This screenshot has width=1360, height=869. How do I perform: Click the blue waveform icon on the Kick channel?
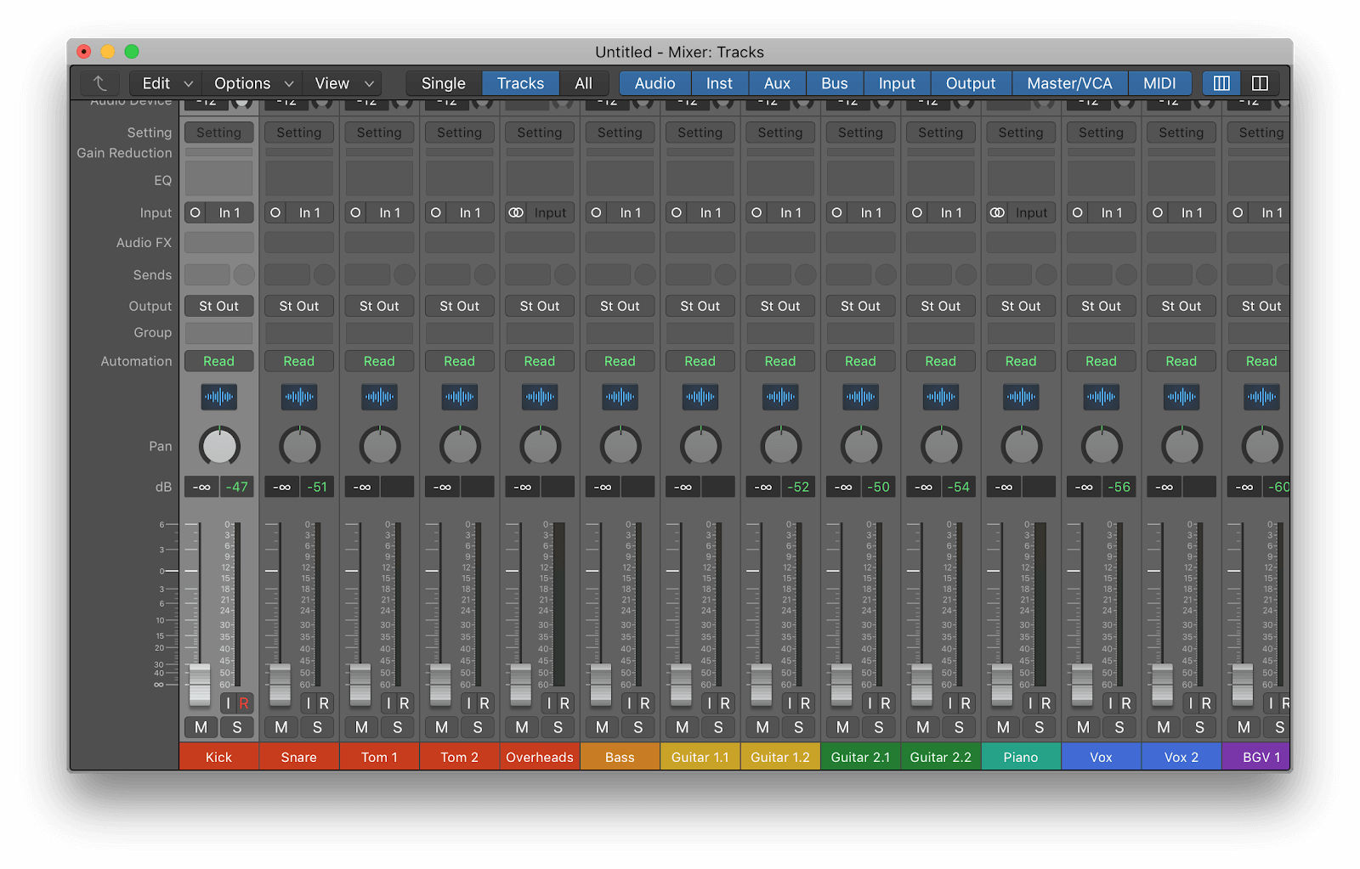tap(218, 397)
